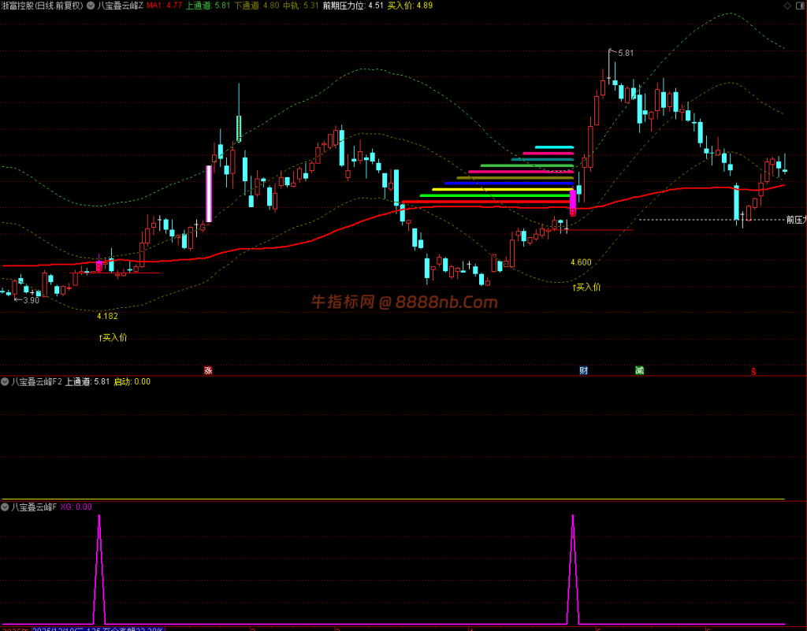807x631 pixels.
Task: Click the diamond icon at top-right corner
Action: (x=787, y=6)
